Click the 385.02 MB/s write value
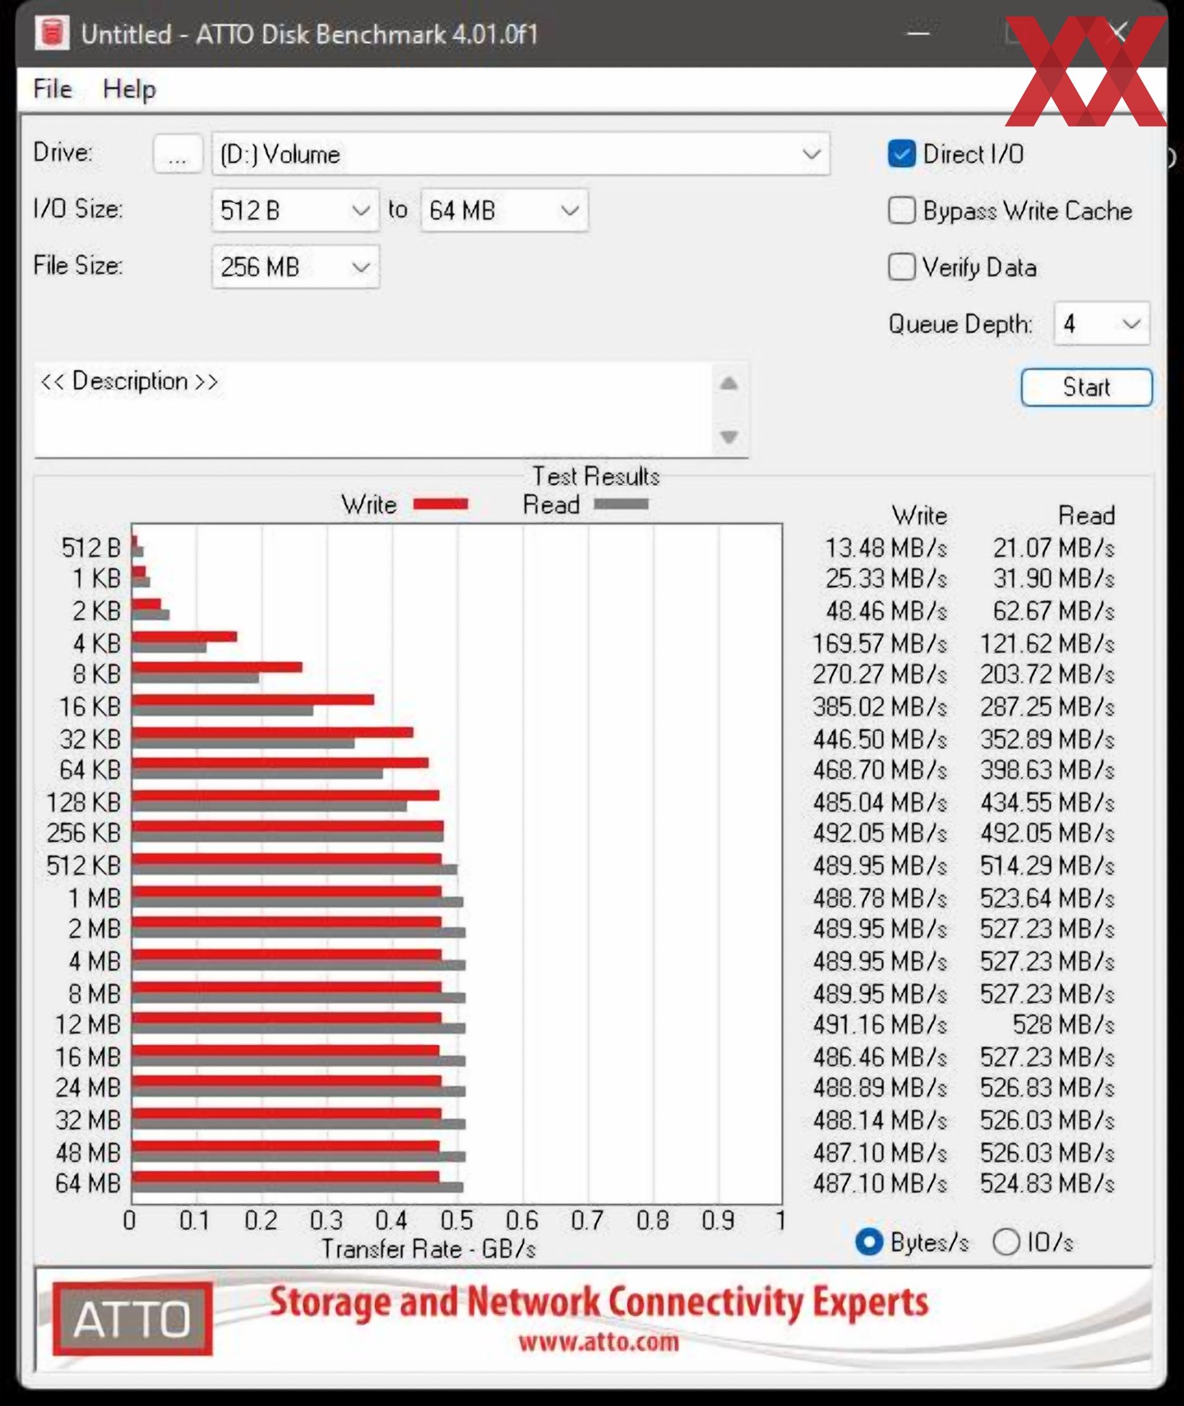 pos(879,707)
